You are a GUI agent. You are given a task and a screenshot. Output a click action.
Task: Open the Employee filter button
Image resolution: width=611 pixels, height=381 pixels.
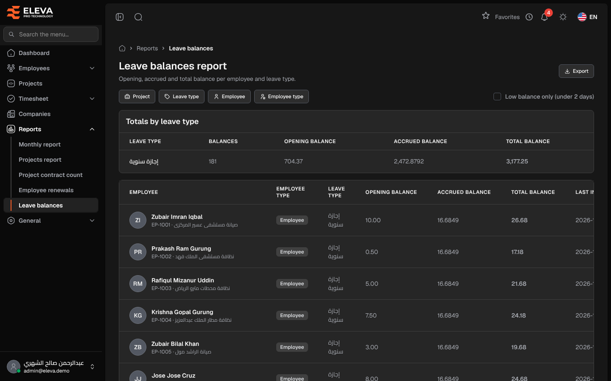click(x=229, y=97)
